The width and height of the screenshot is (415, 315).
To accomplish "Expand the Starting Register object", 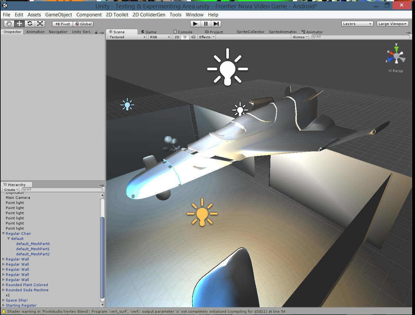I will 4,305.
